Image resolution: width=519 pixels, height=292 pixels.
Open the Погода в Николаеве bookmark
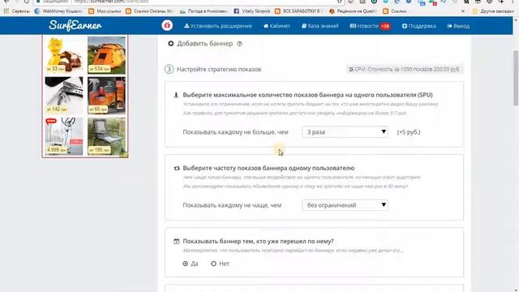pos(204,11)
